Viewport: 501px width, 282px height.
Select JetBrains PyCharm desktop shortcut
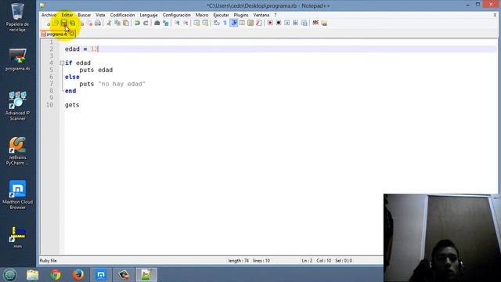coord(17,151)
